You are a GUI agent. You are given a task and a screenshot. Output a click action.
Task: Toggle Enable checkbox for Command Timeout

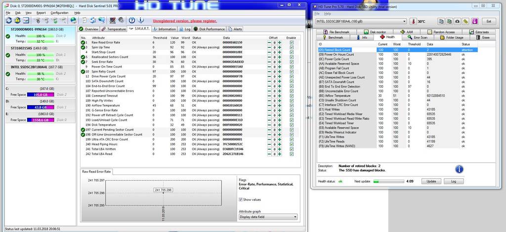pos(292,96)
